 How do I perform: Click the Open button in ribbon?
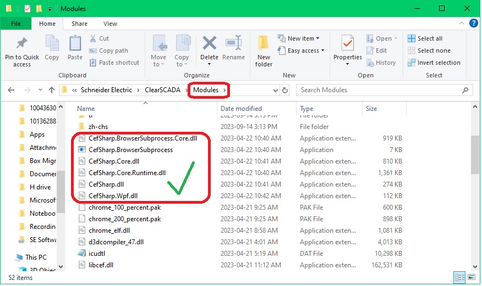(382, 38)
